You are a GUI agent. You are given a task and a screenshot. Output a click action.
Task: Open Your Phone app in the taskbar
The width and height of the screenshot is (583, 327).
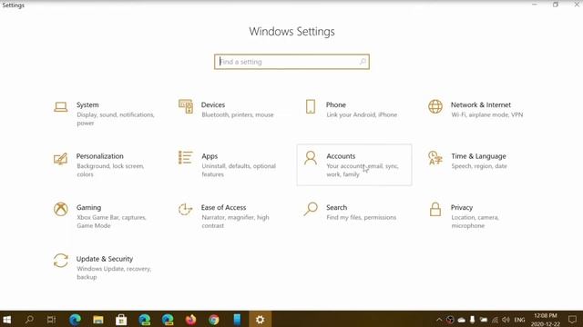click(237, 319)
